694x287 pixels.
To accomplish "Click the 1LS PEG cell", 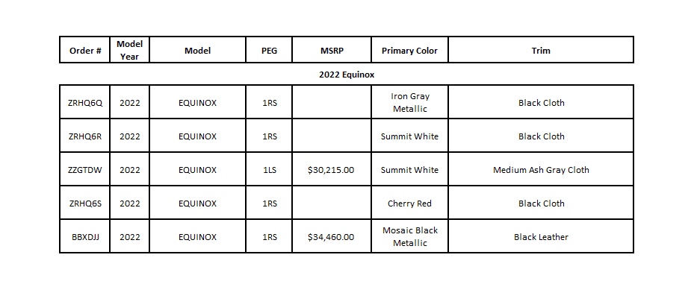I will coord(269,169).
